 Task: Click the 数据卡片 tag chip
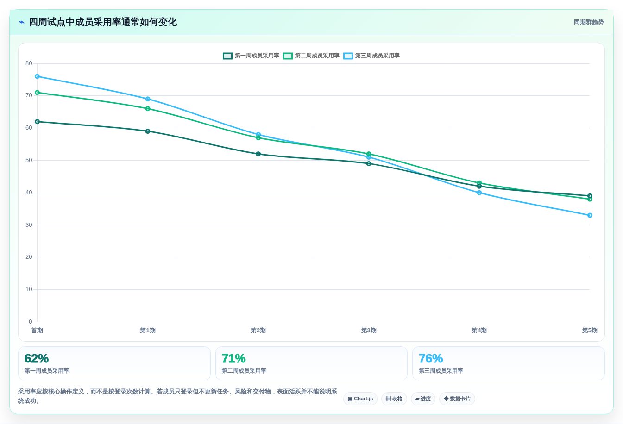point(457,399)
